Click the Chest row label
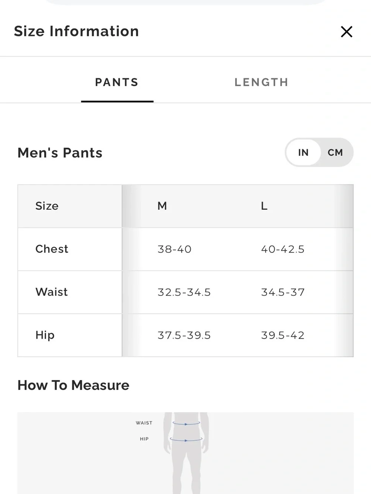Screen dimensions: 371x494 coord(52,249)
